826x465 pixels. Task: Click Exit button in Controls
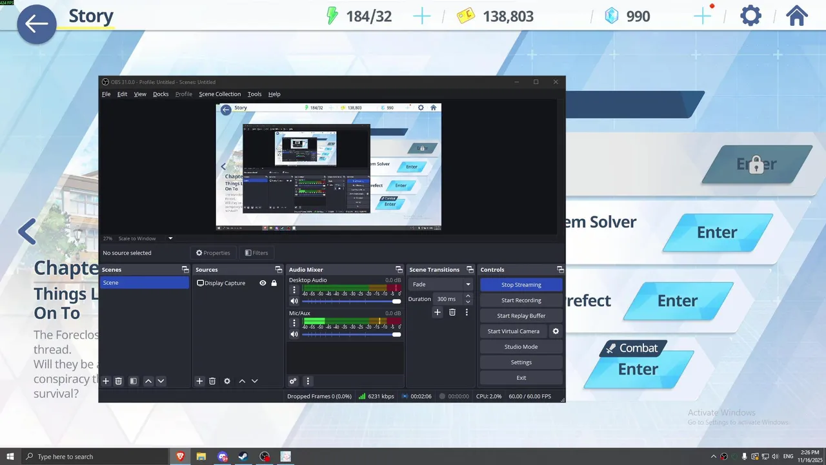click(x=521, y=378)
